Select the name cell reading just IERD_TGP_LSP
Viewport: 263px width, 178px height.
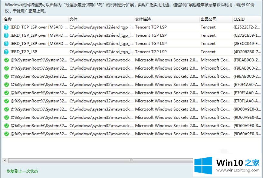tap(24, 52)
